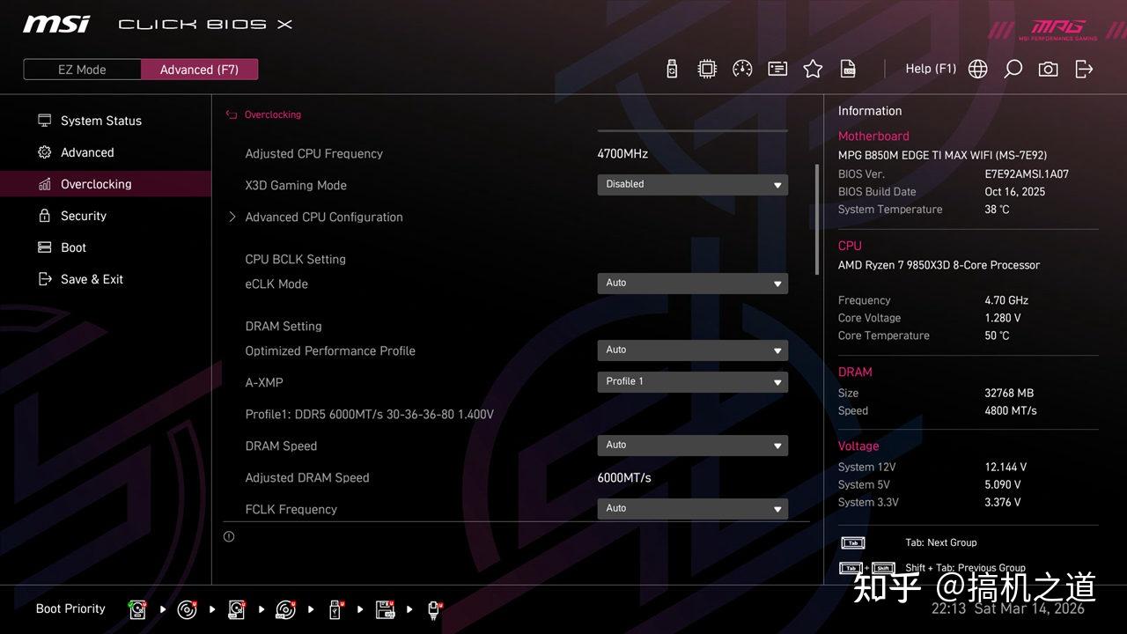Viewport: 1127px width, 634px height.
Task: Open search with the magnifier icon
Action: point(1013,69)
